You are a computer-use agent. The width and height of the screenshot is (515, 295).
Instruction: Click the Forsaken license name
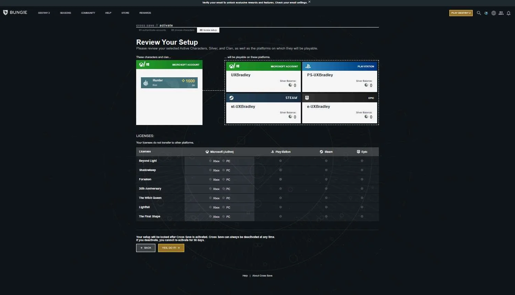[x=145, y=179]
